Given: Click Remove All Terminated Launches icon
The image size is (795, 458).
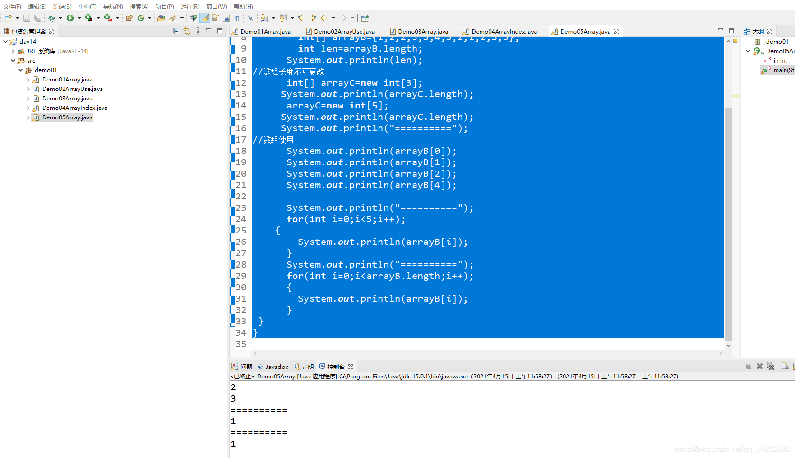Looking at the screenshot, I should click(x=770, y=367).
